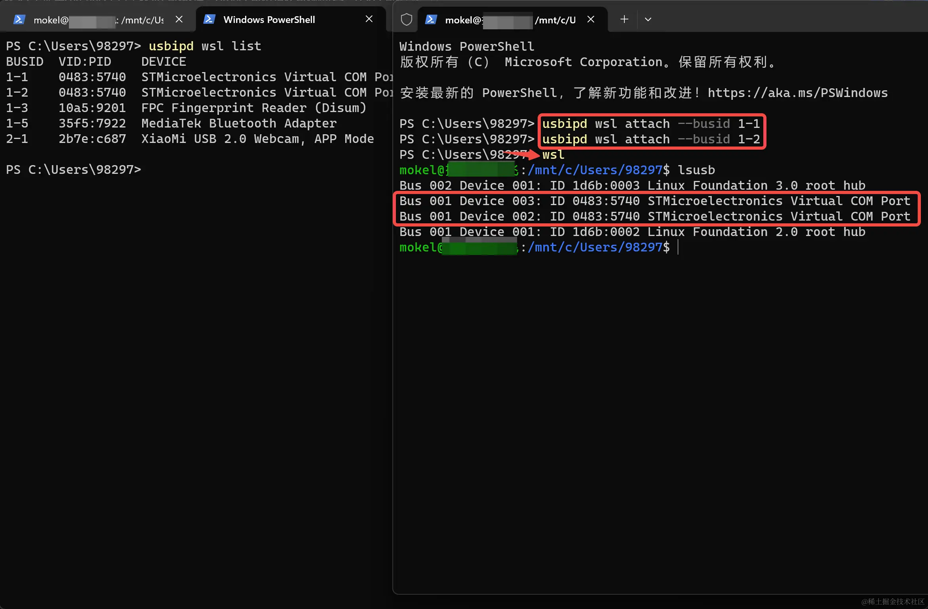The image size is (928, 609).
Task: Open the https://aka.ms/PSWindows link
Action: click(x=797, y=93)
